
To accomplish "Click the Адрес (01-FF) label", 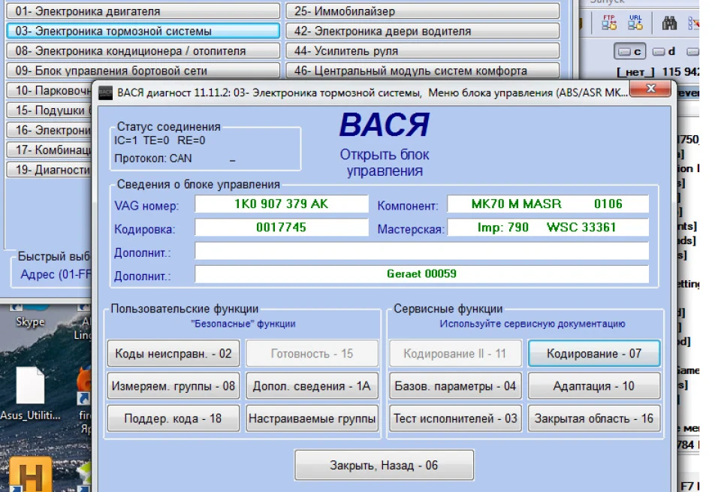I will tap(56, 274).
